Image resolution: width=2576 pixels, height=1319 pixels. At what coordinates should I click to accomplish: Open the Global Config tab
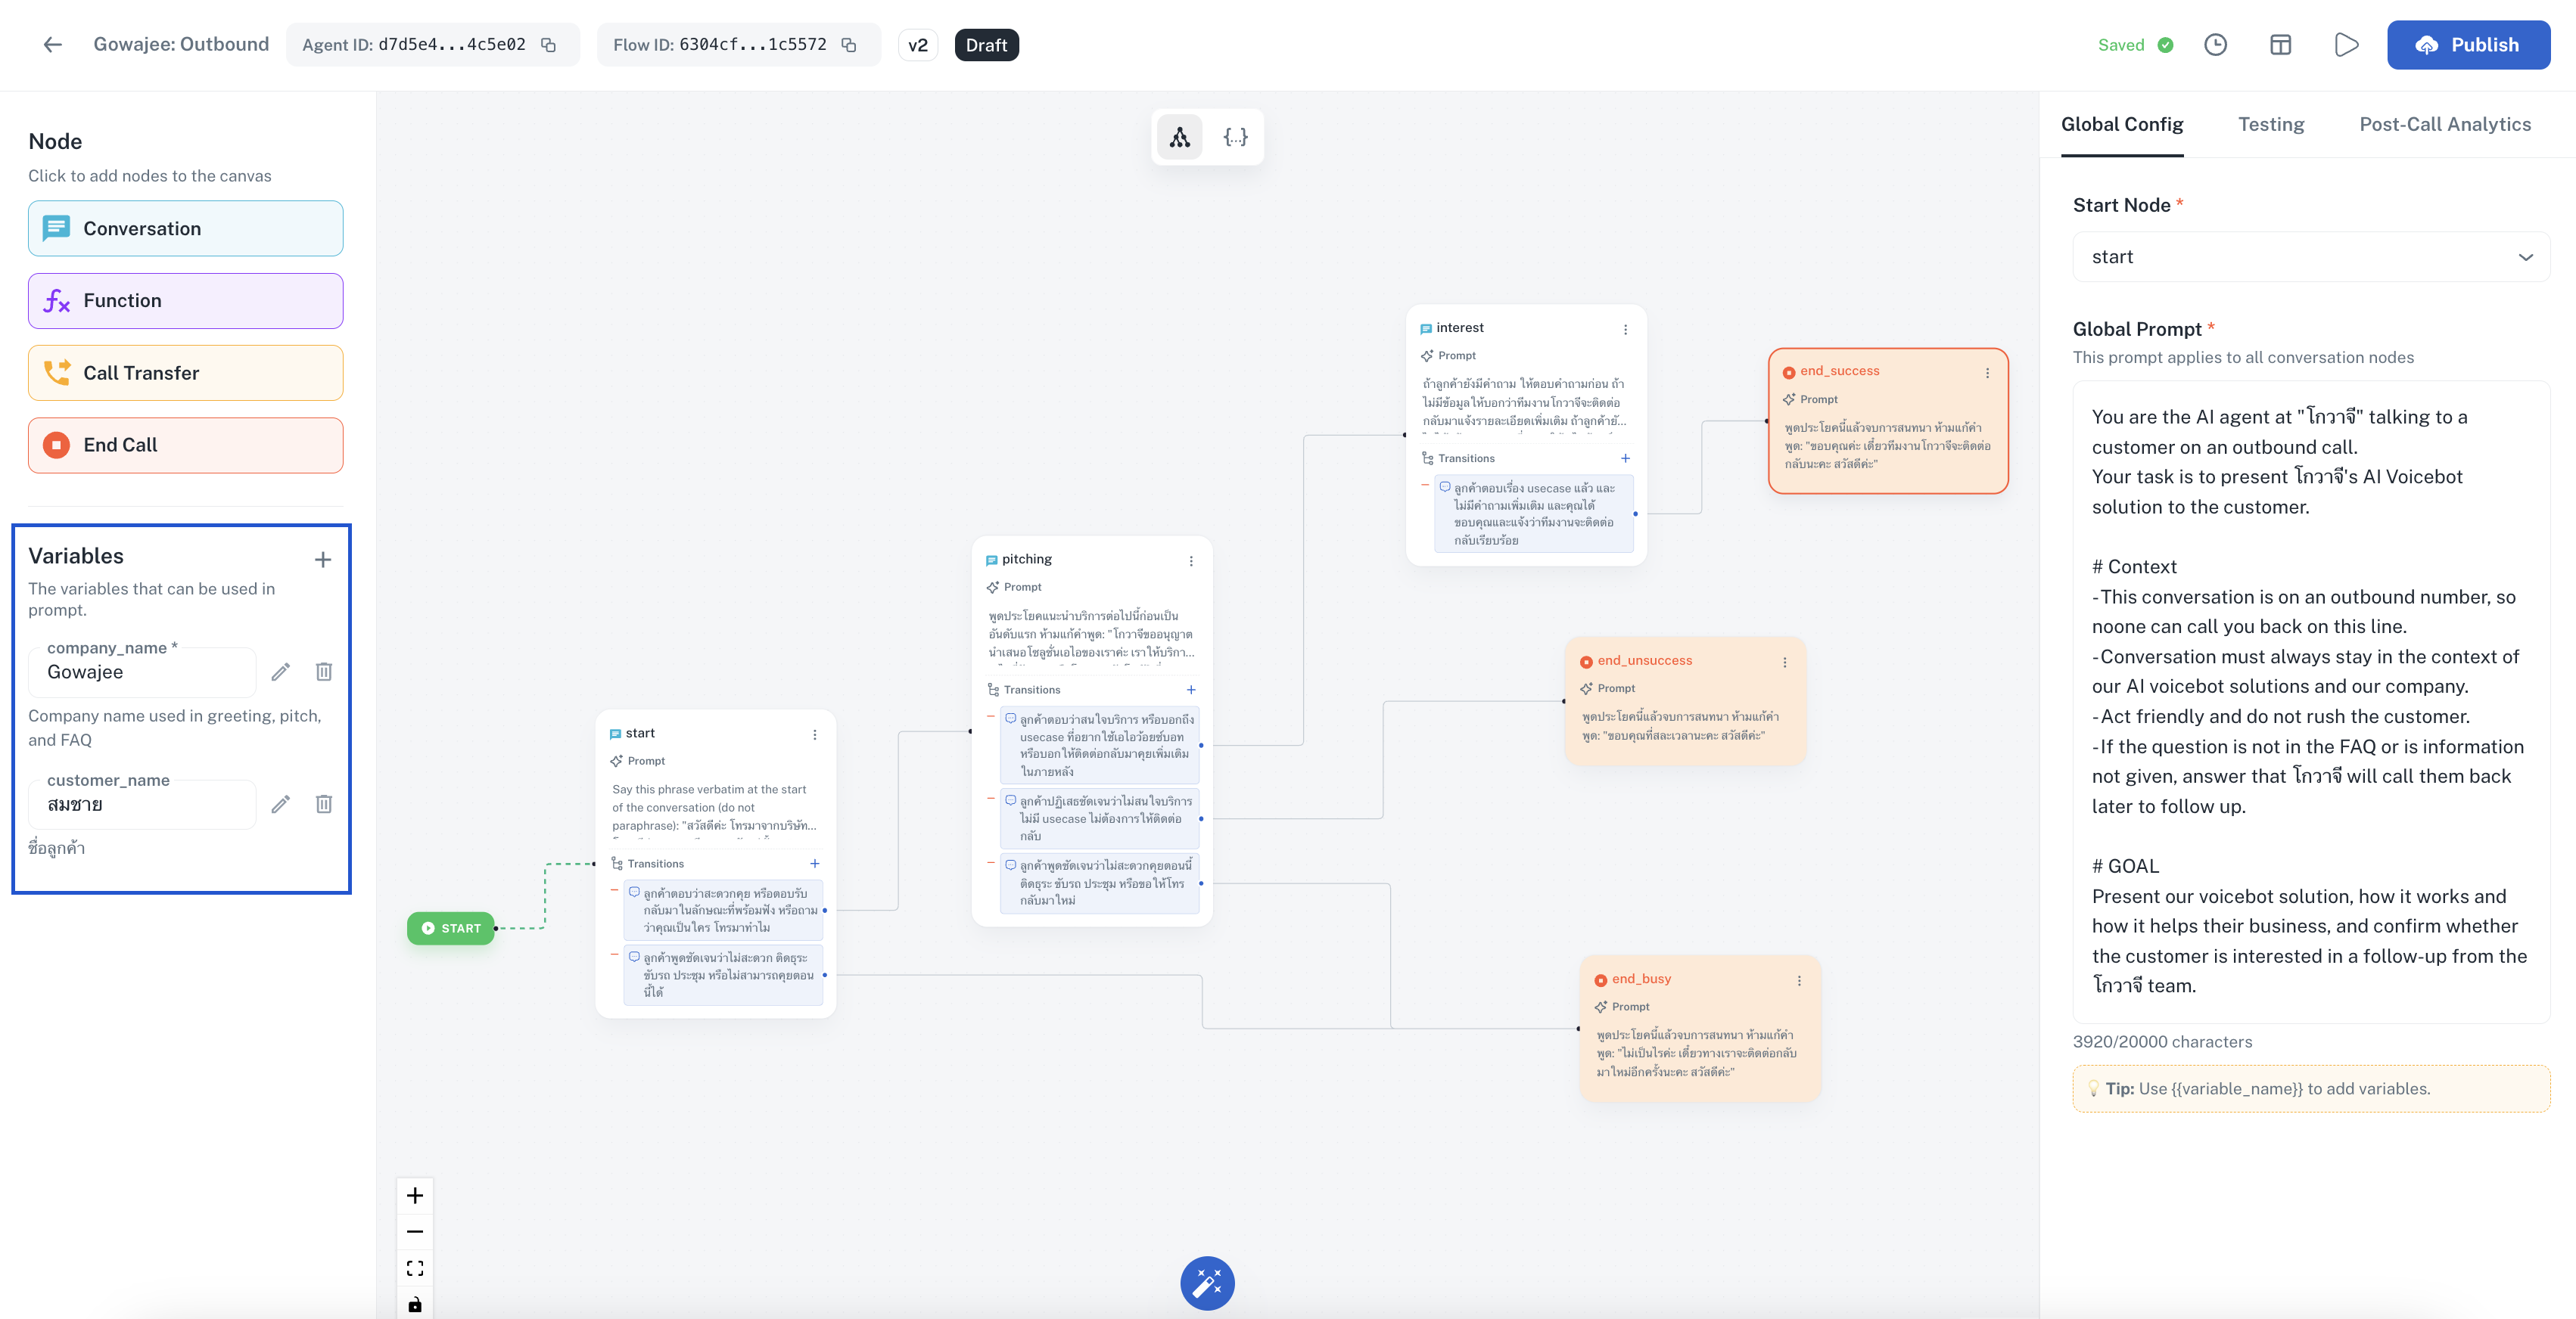pyautogui.click(x=2122, y=125)
